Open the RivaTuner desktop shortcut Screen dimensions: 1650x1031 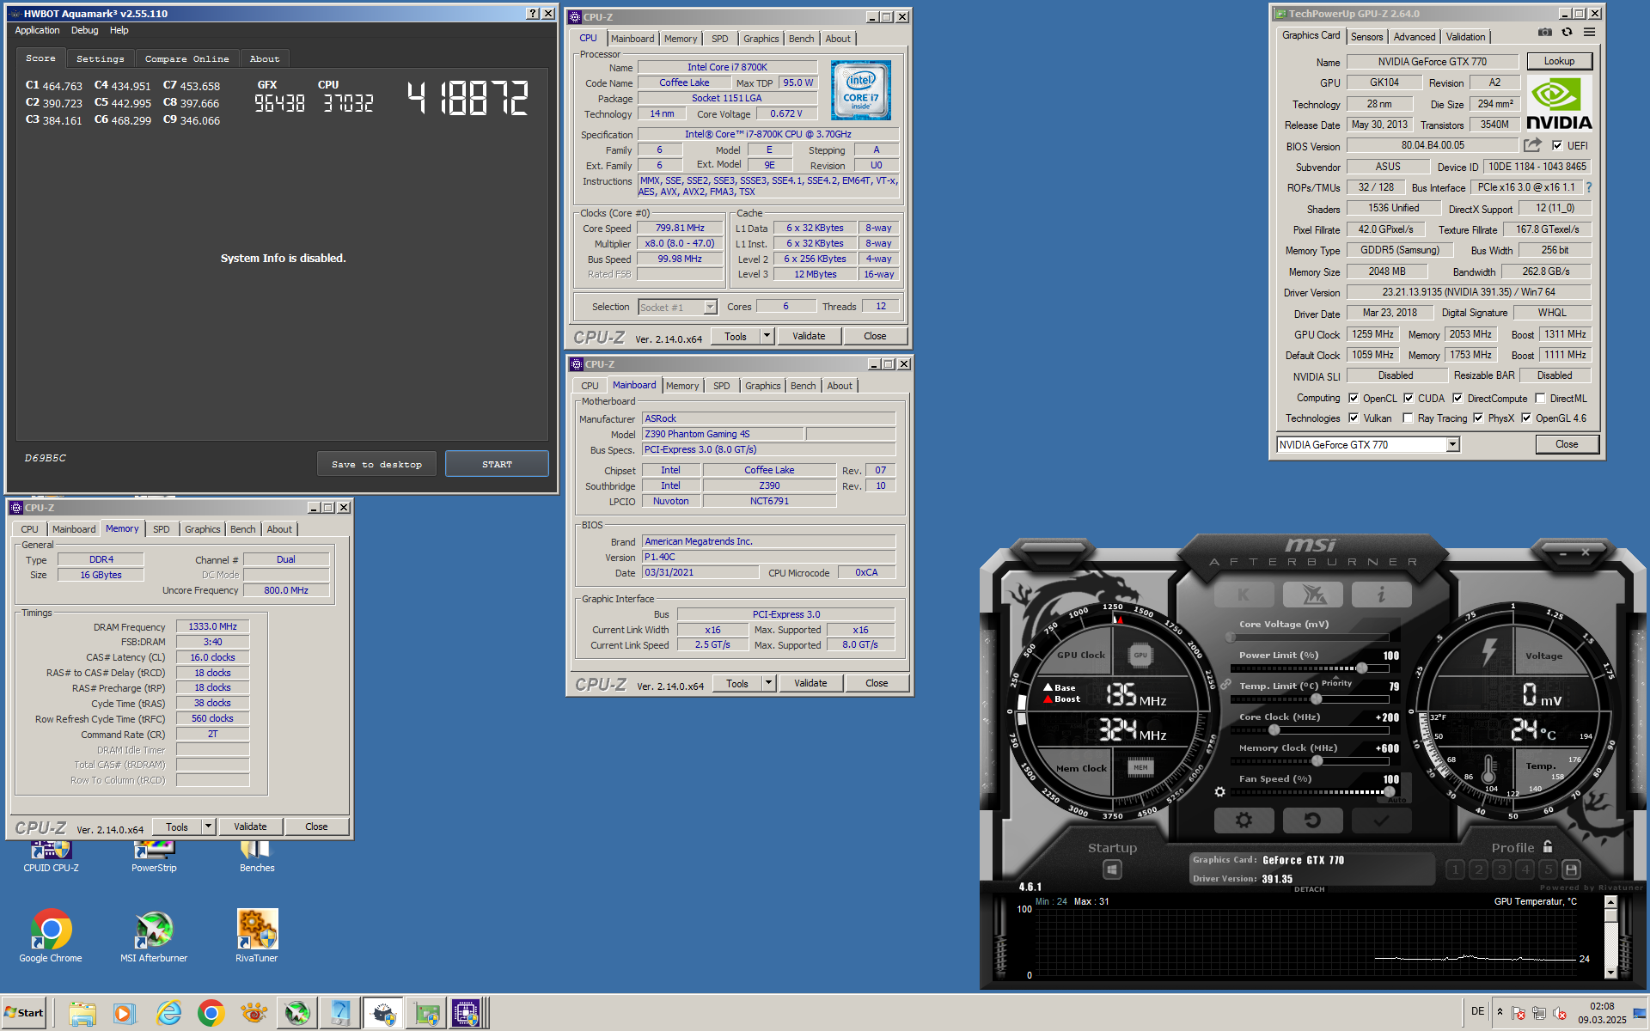pyautogui.click(x=257, y=936)
